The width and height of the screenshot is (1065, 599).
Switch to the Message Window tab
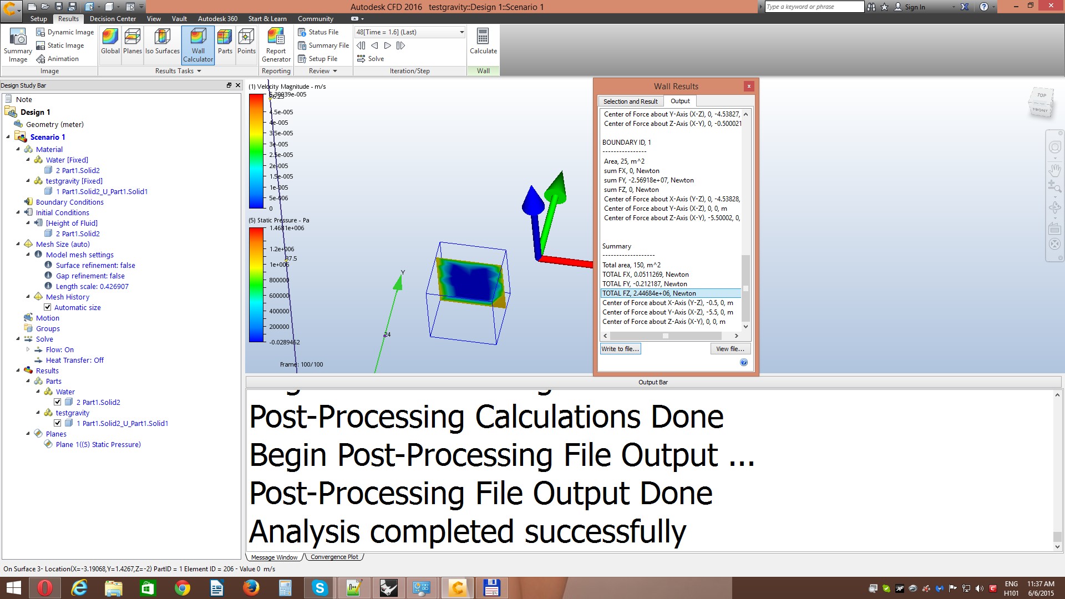click(x=274, y=557)
